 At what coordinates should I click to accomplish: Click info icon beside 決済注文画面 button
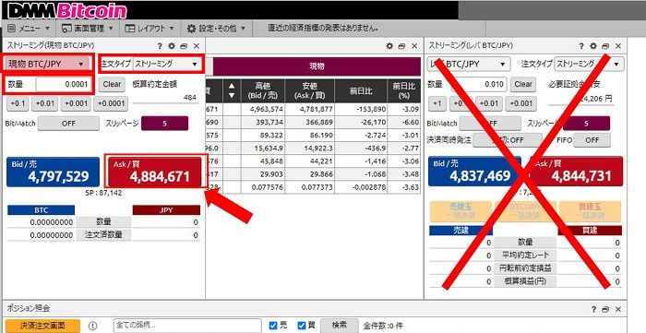(x=92, y=326)
